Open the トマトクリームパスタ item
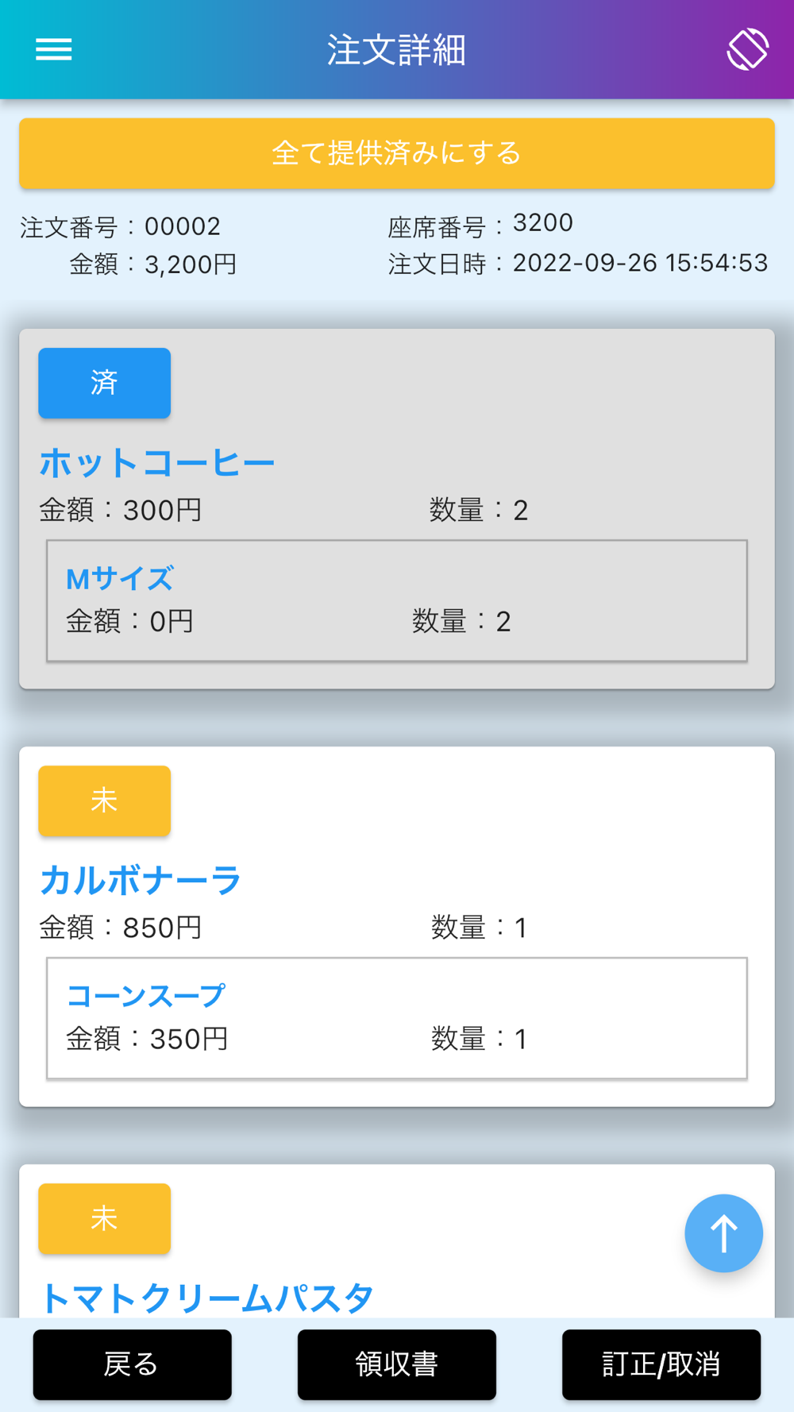This screenshot has width=794, height=1412. click(206, 1298)
